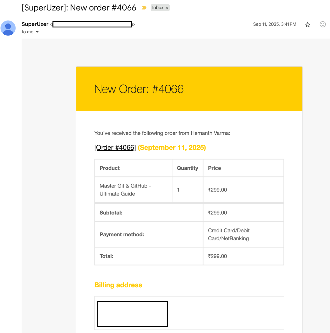
Task: Open the [Order #4066] link
Action: pyautogui.click(x=115, y=148)
